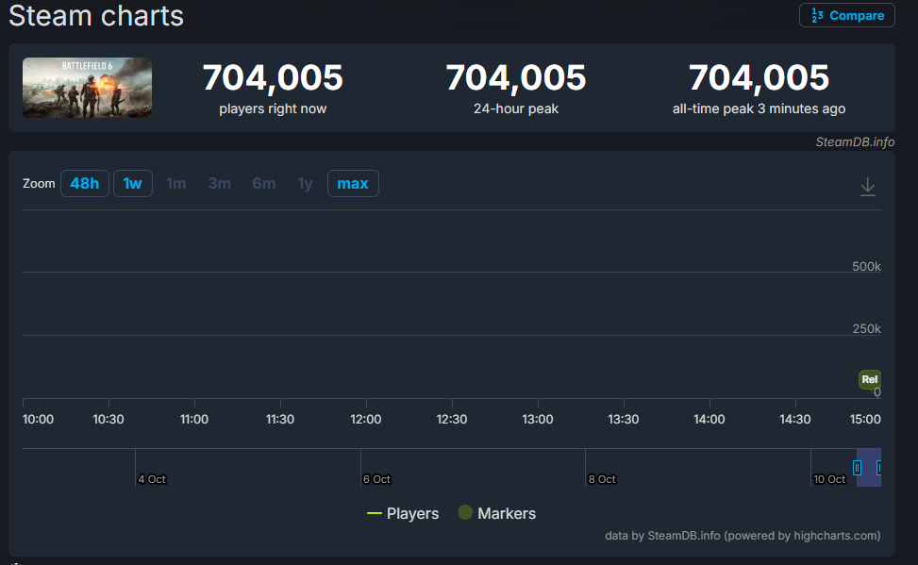Set chart zoom to max

(353, 183)
